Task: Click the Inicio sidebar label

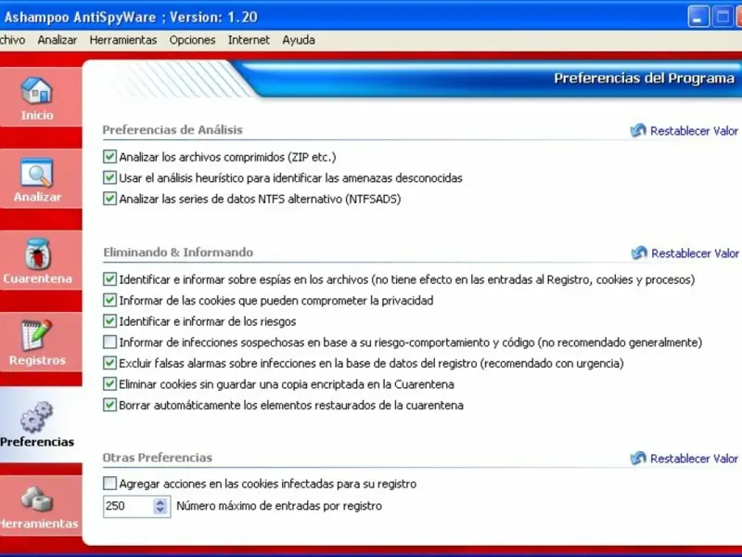Action: [x=37, y=115]
